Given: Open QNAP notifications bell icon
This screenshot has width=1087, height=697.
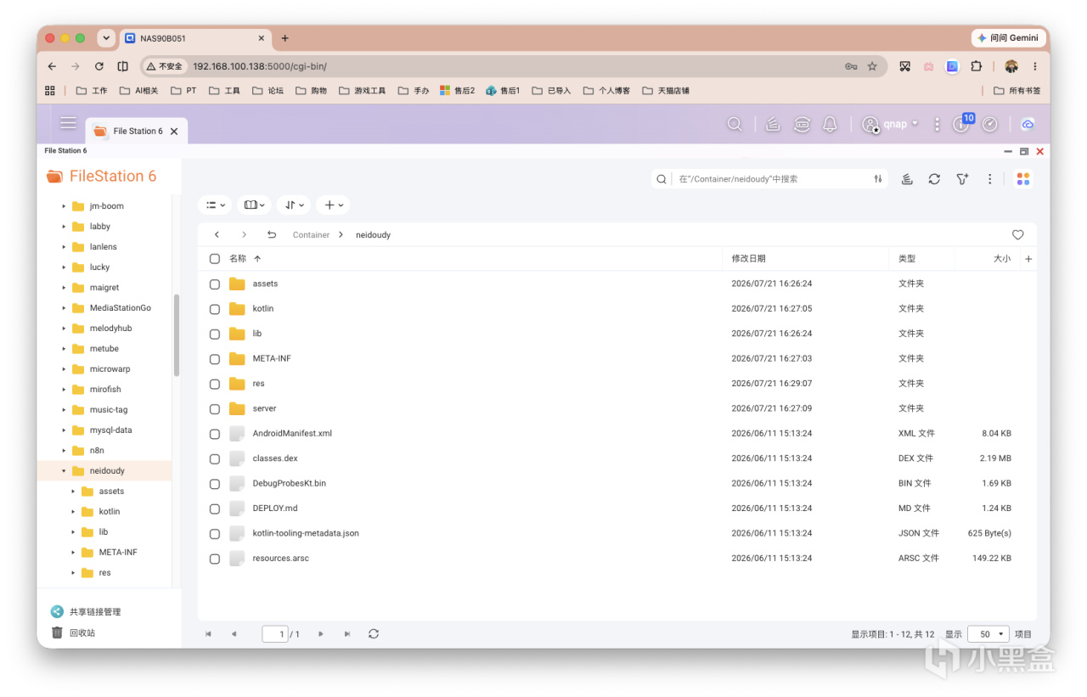Looking at the screenshot, I should click(x=831, y=124).
